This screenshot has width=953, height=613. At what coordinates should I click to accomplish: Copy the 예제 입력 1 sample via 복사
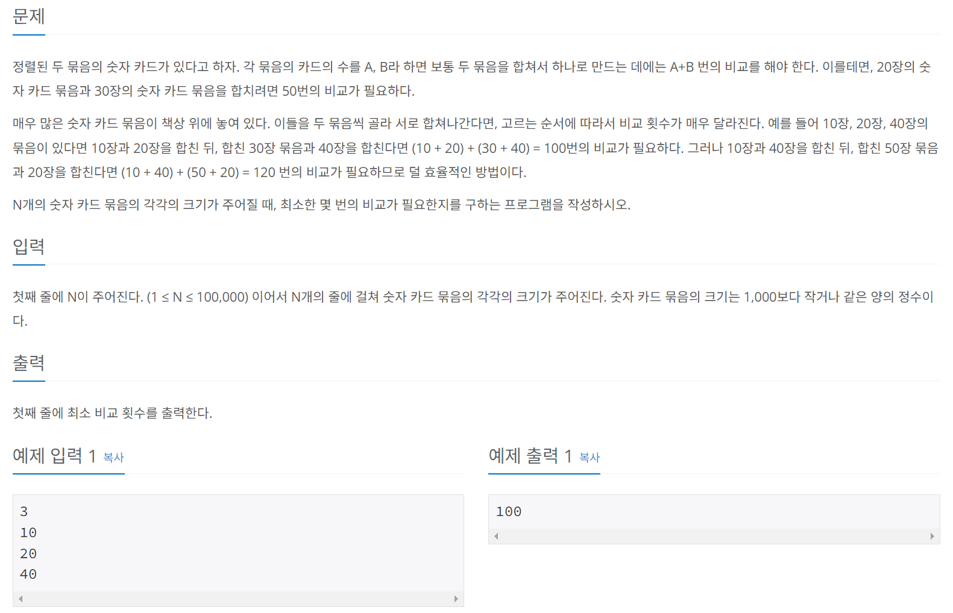coord(113,458)
